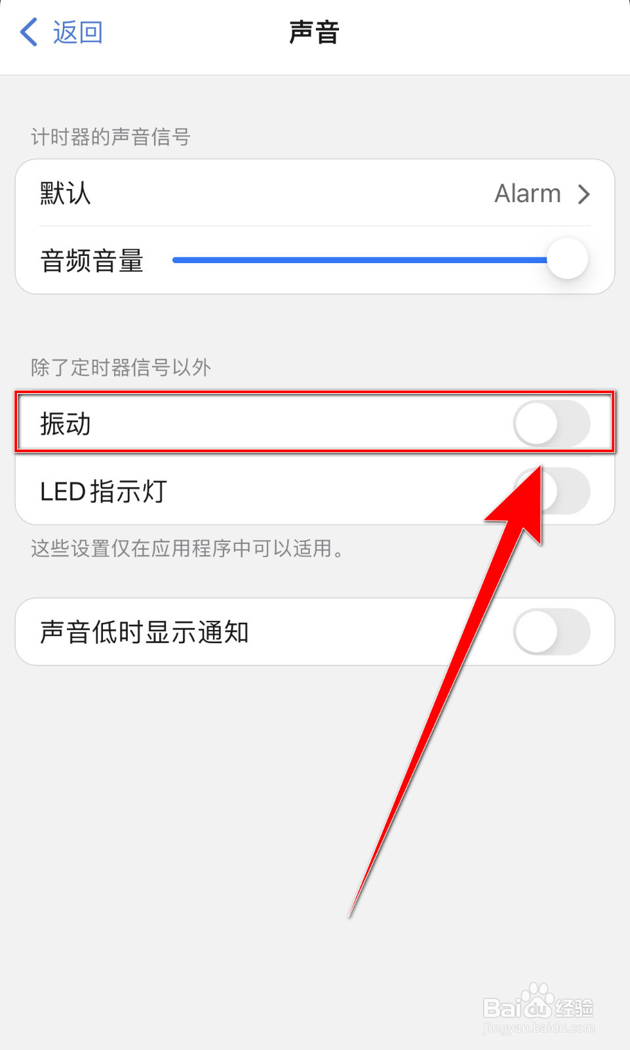Click the jingyan.baidu.com watermark URL text

point(539,1028)
